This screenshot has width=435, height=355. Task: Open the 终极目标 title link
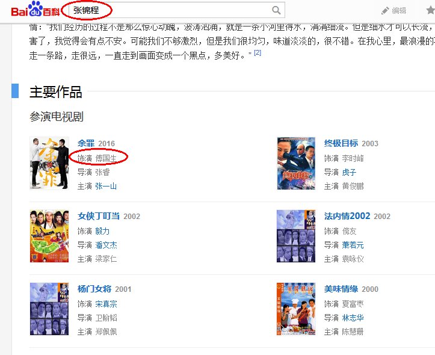pyautogui.click(x=341, y=143)
